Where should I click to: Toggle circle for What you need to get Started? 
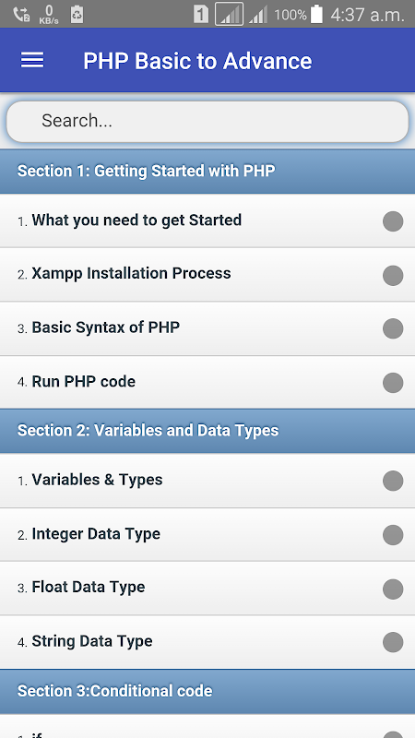coord(393,221)
